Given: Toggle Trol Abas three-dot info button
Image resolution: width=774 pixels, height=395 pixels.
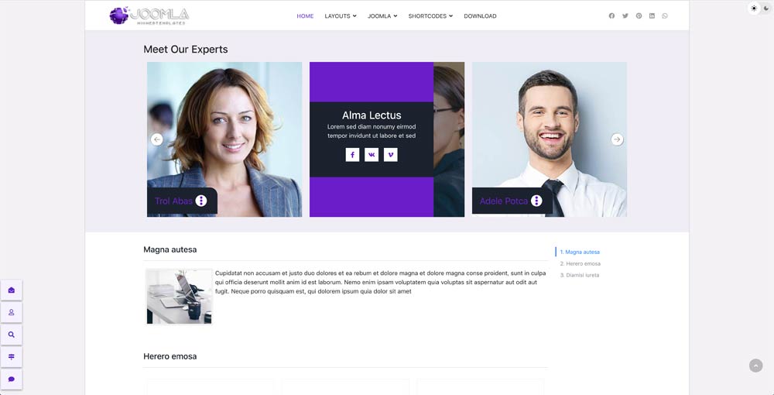Looking at the screenshot, I should point(201,201).
